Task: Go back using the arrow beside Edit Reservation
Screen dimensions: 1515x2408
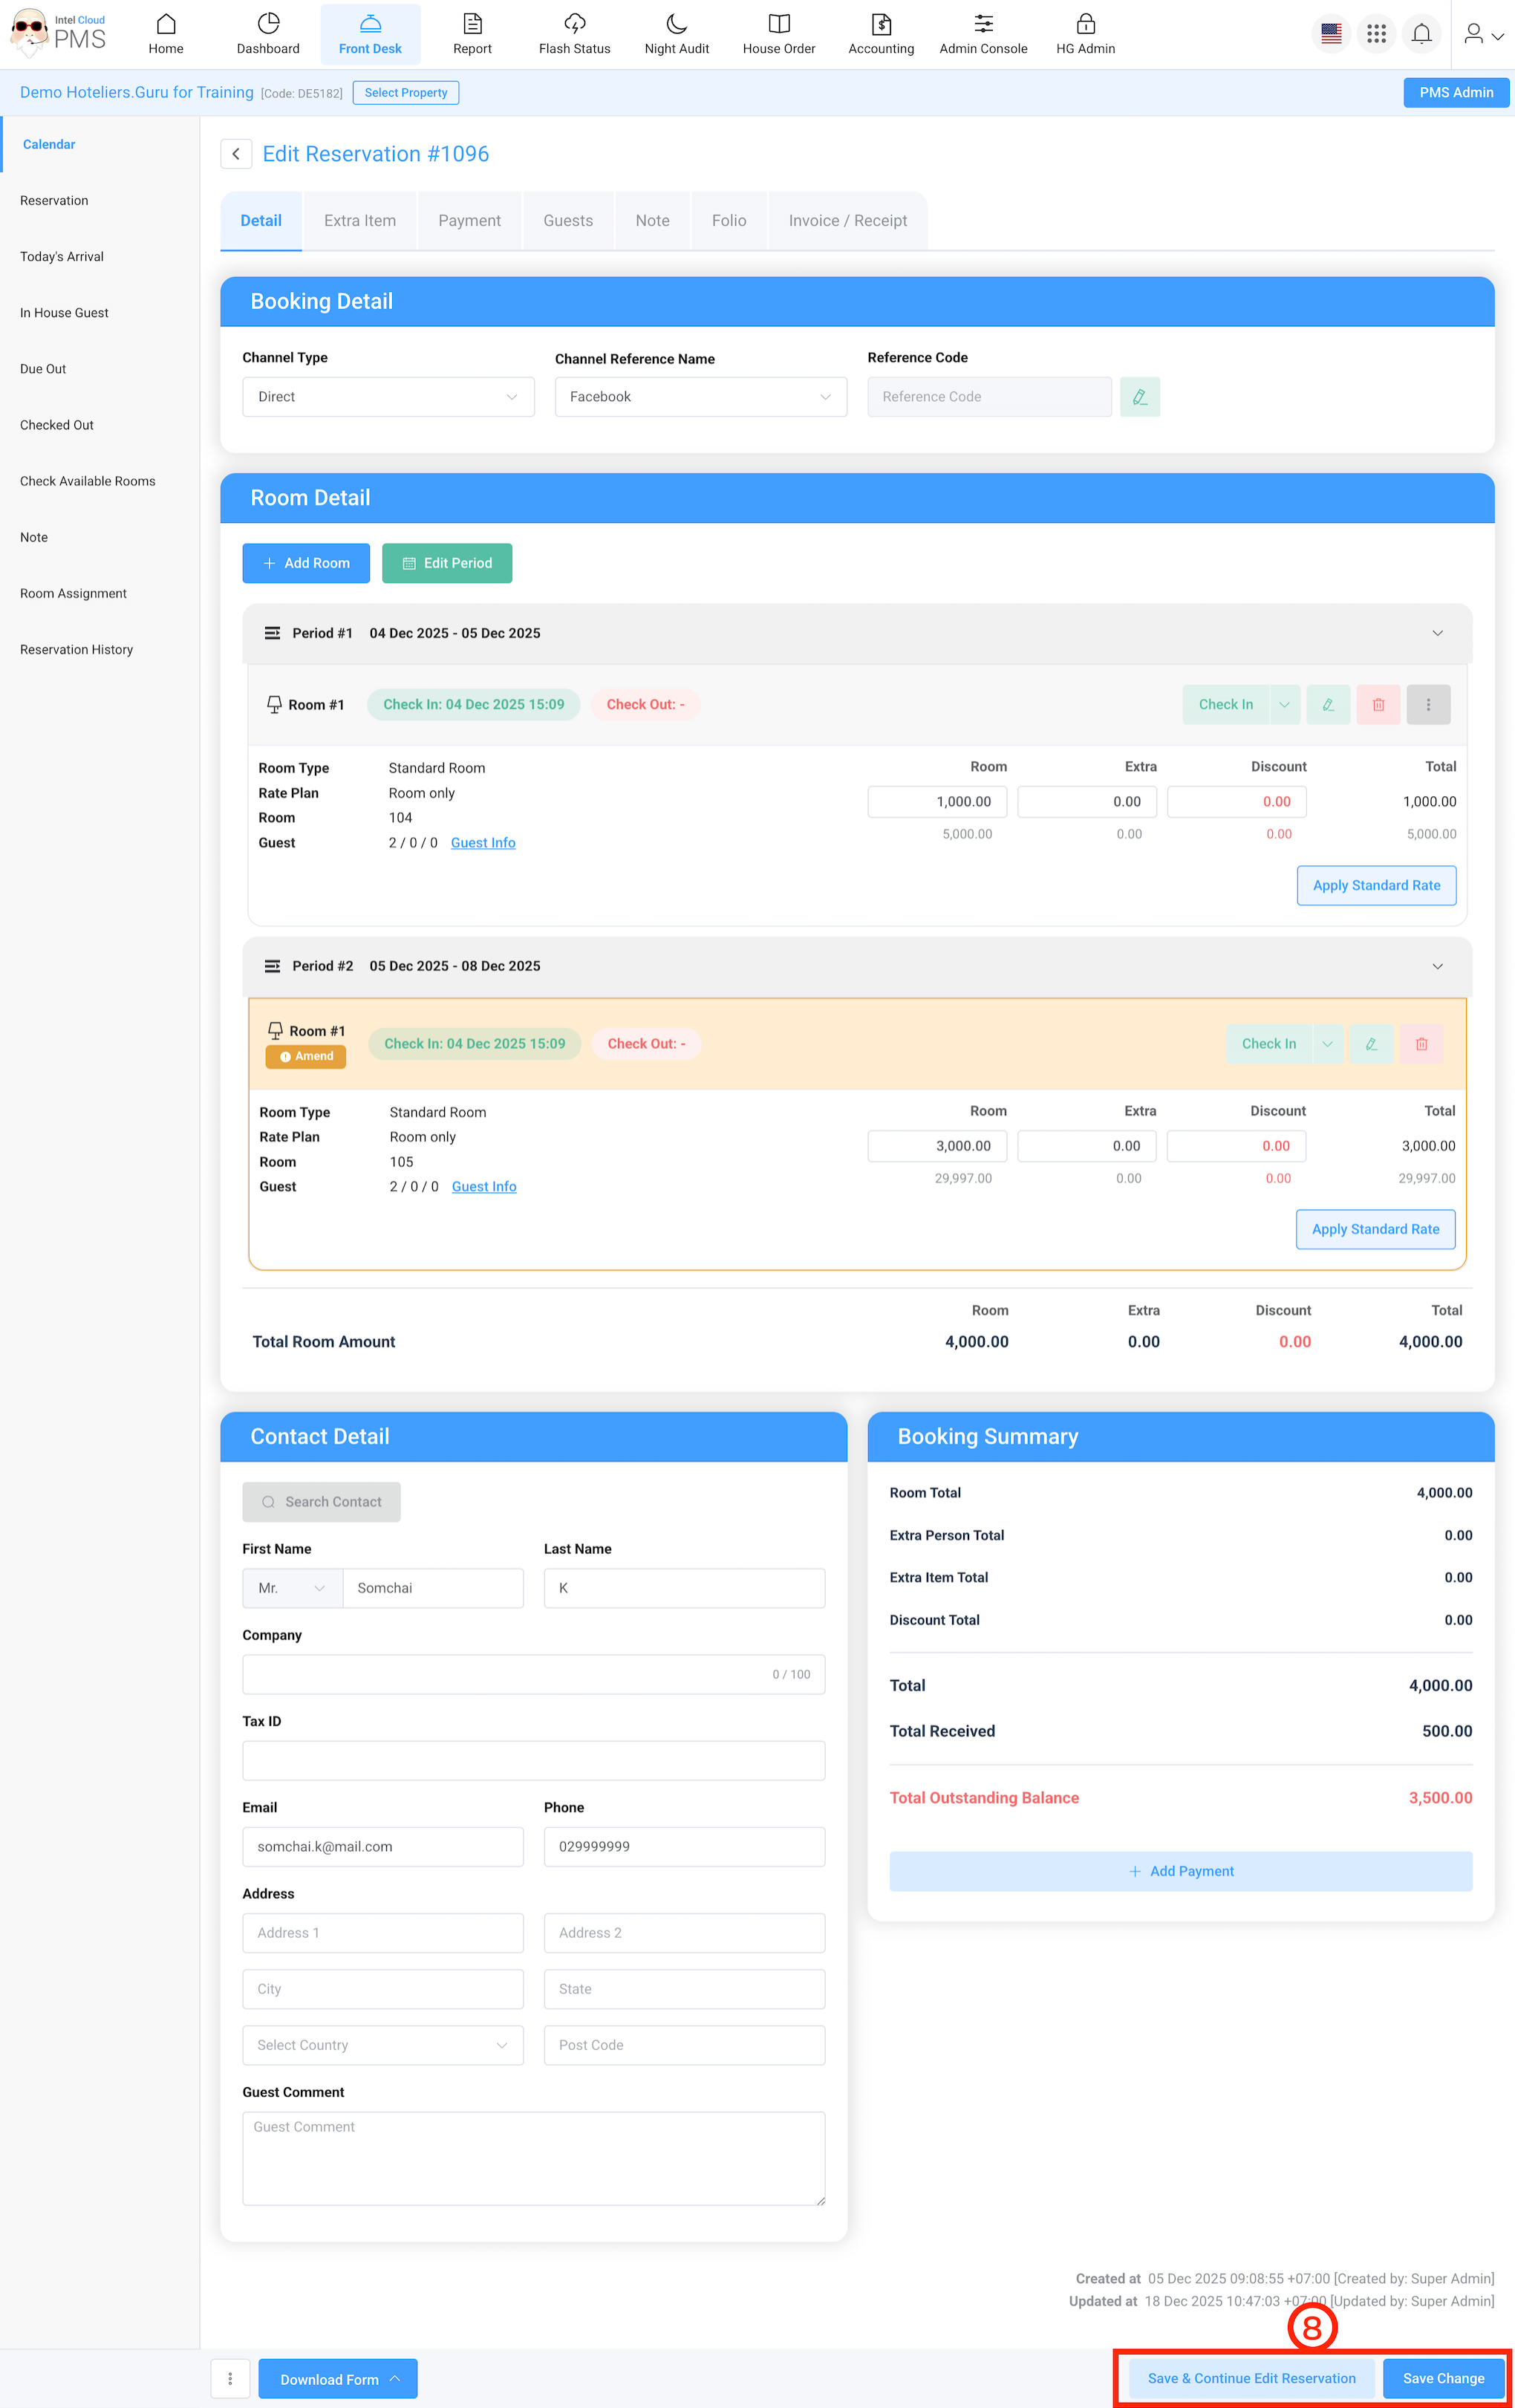Action: coord(236,154)
